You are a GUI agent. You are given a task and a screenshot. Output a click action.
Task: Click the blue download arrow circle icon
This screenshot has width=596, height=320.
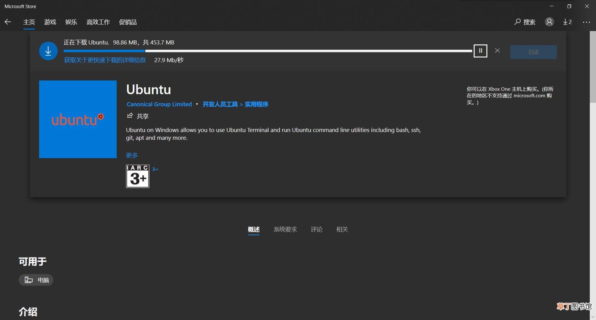pyautogui.click(x=49, y=51)
